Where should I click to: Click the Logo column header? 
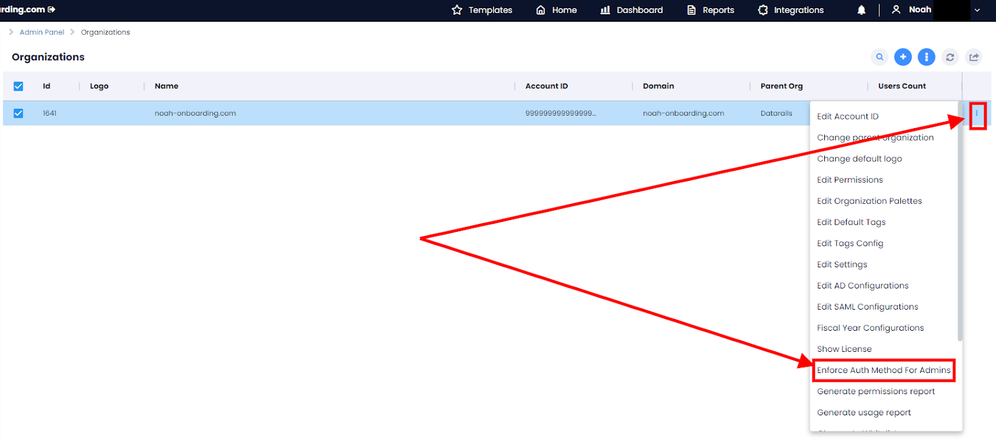click(x=99, y=86)
